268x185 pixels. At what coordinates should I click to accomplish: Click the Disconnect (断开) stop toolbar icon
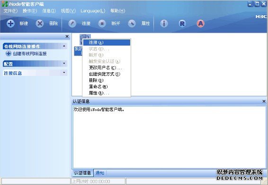pyautogui.click(x=102, y=23)
